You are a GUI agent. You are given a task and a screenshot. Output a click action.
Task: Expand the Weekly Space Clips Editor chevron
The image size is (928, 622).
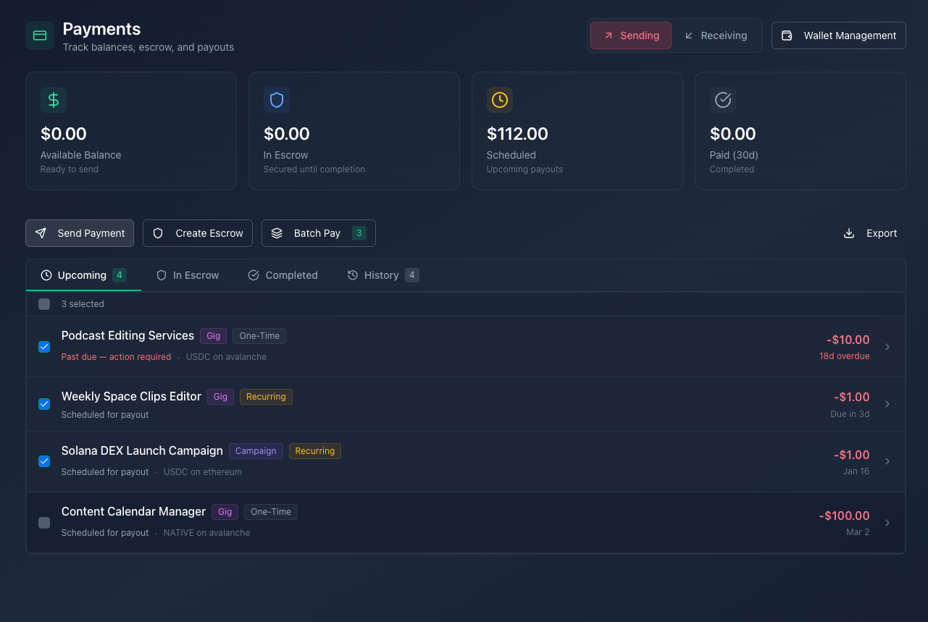pyautogui.click(x=887, y=404)
